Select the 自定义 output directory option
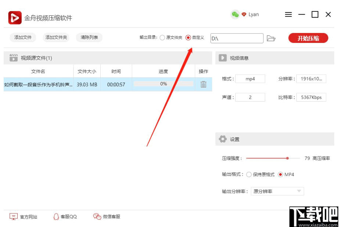 [x=188, y=37]
